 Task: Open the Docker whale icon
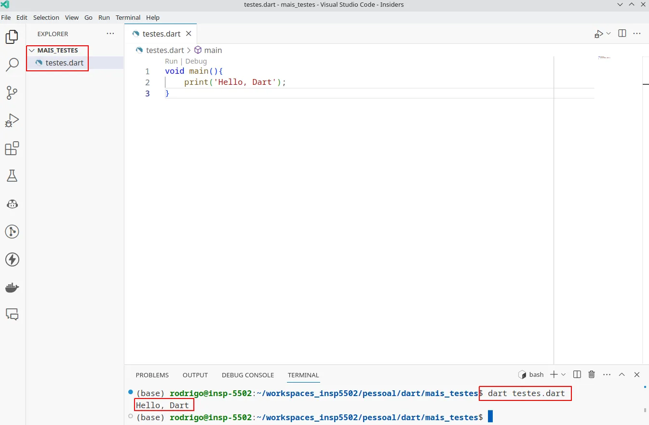point(12,288)
